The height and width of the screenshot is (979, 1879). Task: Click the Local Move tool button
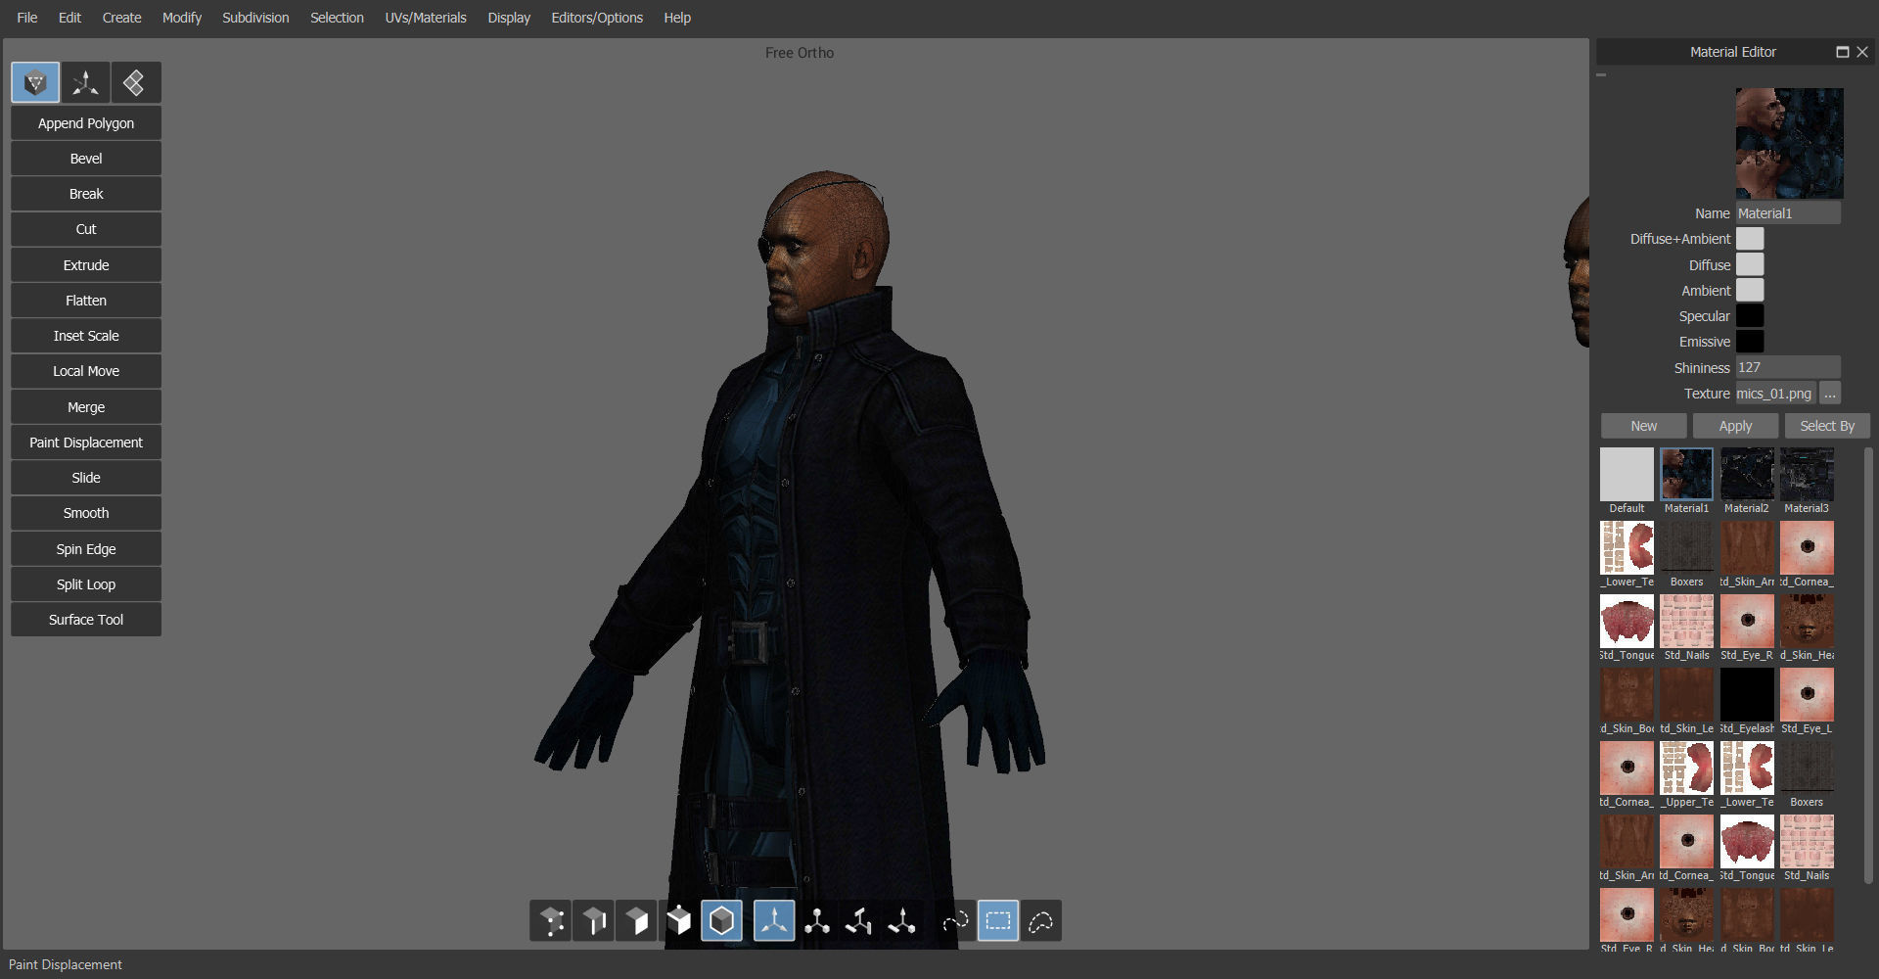click(x=86, y=371)
